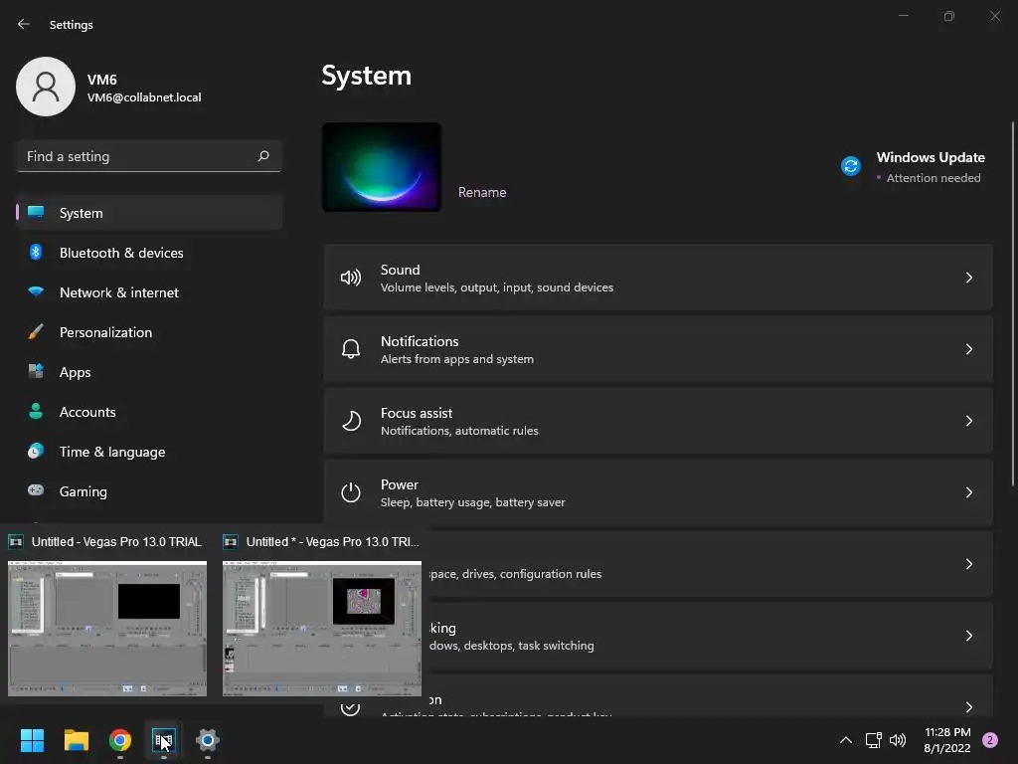Open the Sound settings row

click(x=658, y=278)
